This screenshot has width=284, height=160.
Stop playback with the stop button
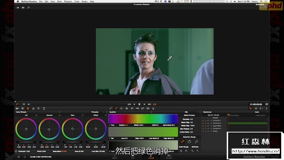[x=139, y=104]
